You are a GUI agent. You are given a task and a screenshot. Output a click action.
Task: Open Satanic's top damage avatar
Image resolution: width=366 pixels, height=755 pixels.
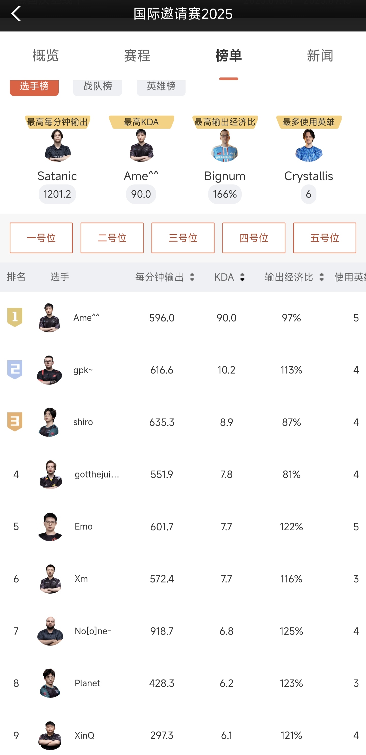(57, 146)
